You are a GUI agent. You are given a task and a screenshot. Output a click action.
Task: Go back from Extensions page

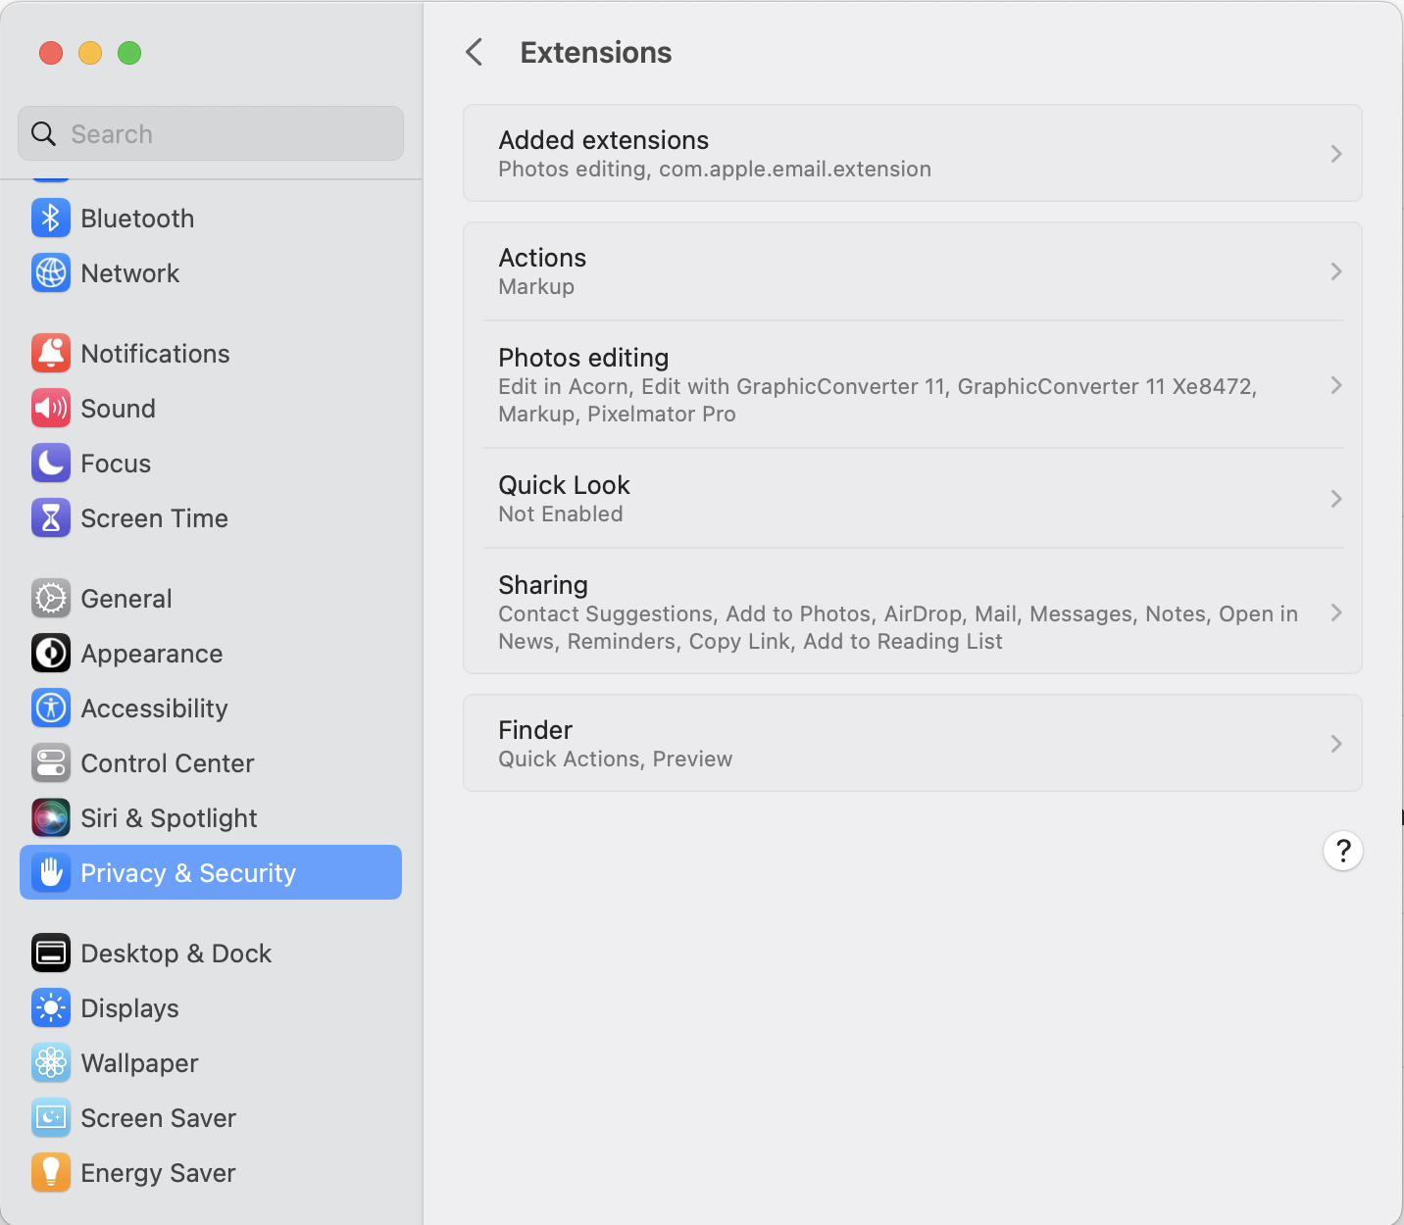(475, 52)
